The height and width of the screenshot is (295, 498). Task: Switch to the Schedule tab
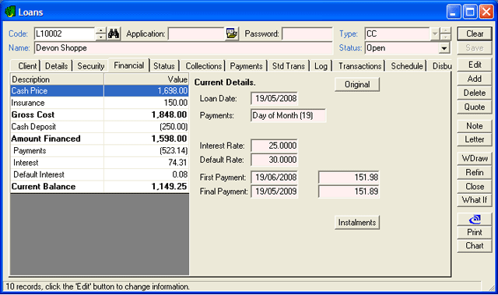click(407, 66)
